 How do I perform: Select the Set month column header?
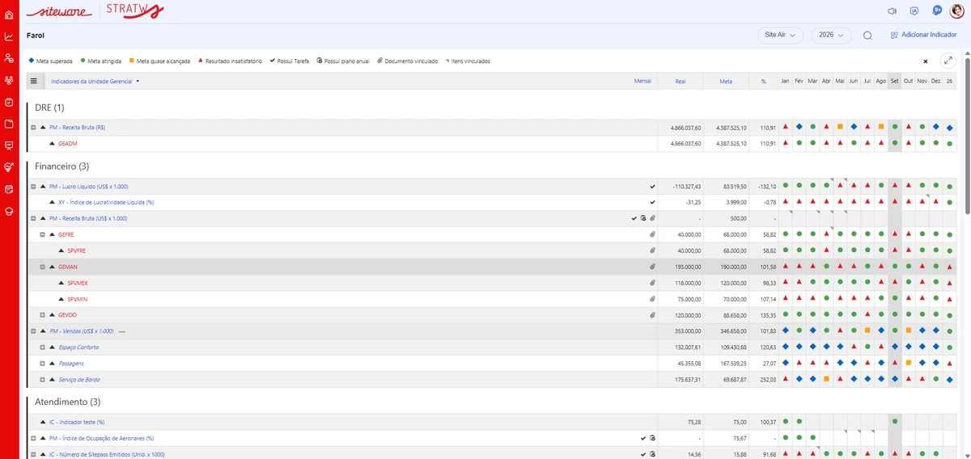pyautogui.click(x=894, y=82)
